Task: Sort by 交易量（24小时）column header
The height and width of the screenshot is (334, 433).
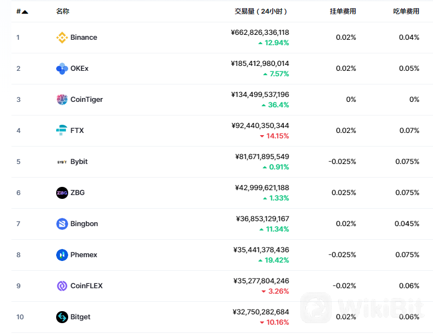Action: tap(261, 11)
